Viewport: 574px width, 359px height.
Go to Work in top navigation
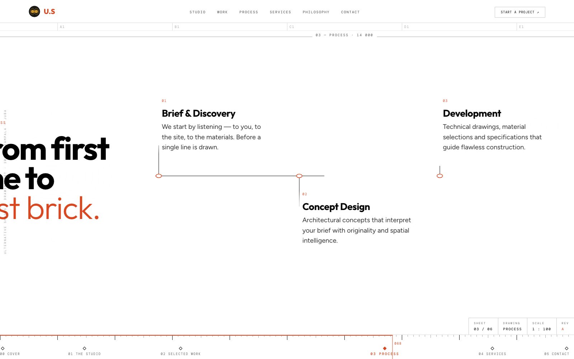click(x=222, y=12)
